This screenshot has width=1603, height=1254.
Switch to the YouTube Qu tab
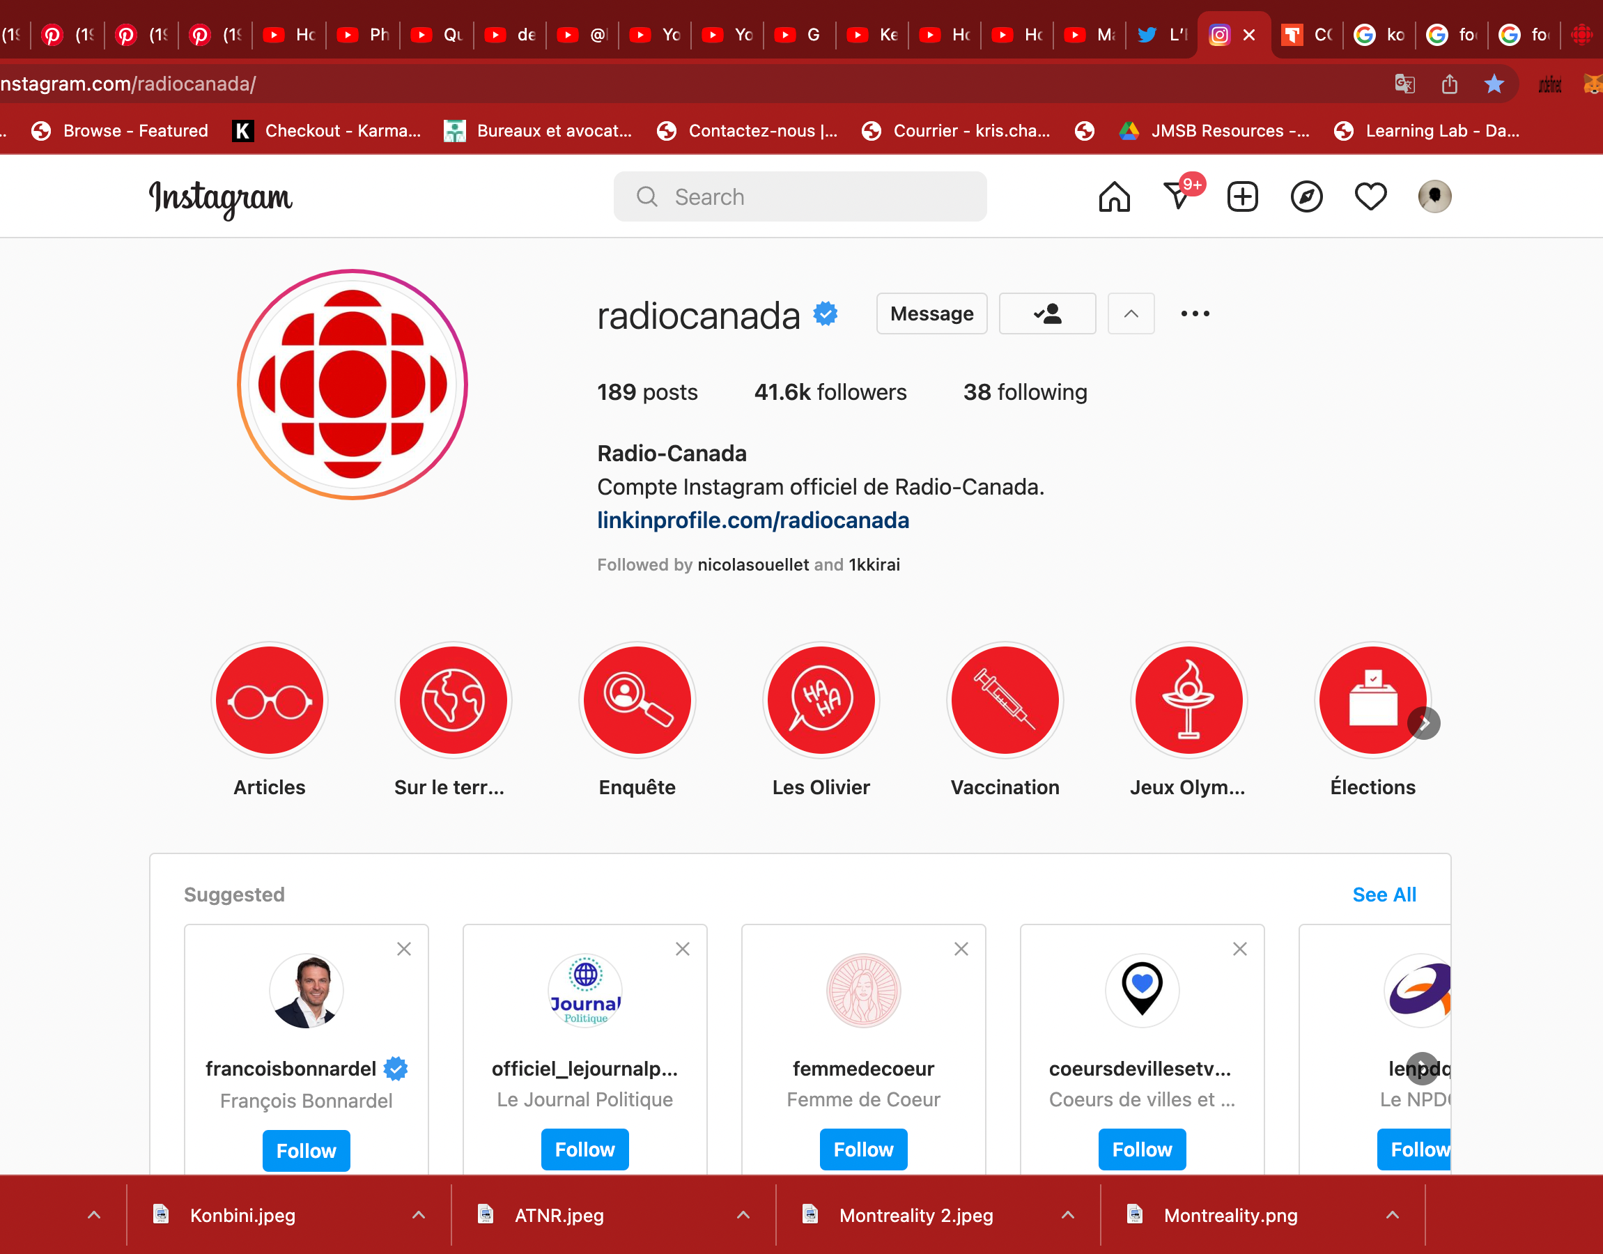[x=437, y=35]
